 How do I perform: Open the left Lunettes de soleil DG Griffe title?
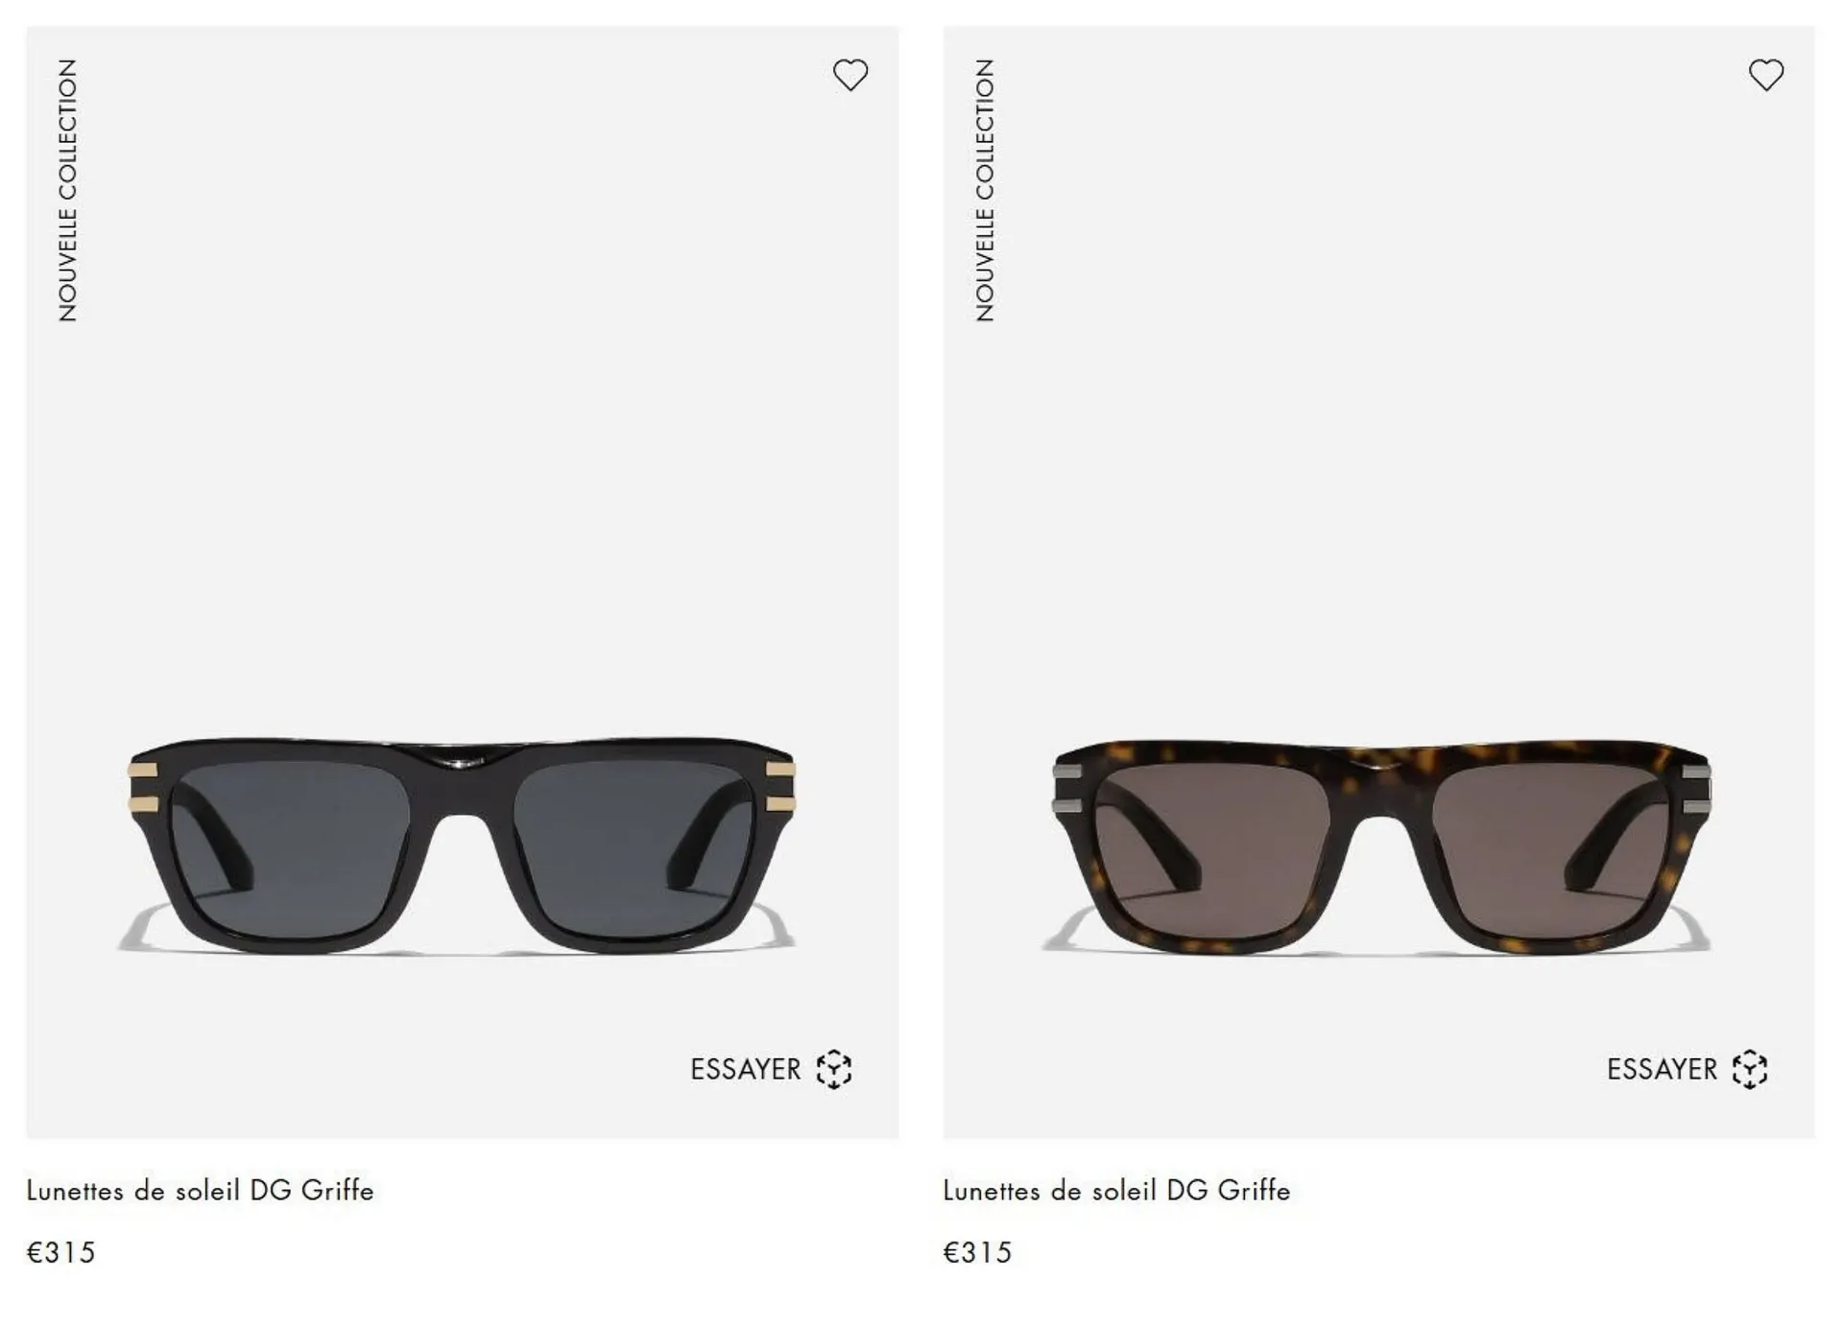[200, 1191]
